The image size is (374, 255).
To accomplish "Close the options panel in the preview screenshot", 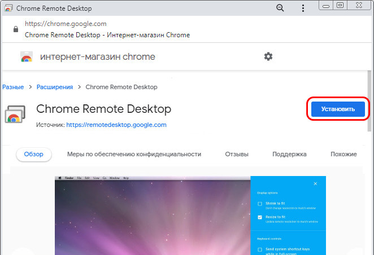I will point(315,183).
